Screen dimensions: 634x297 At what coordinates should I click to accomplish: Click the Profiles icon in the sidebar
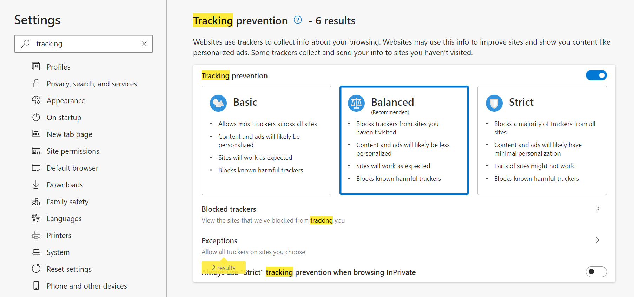click(x=36, y=66)
